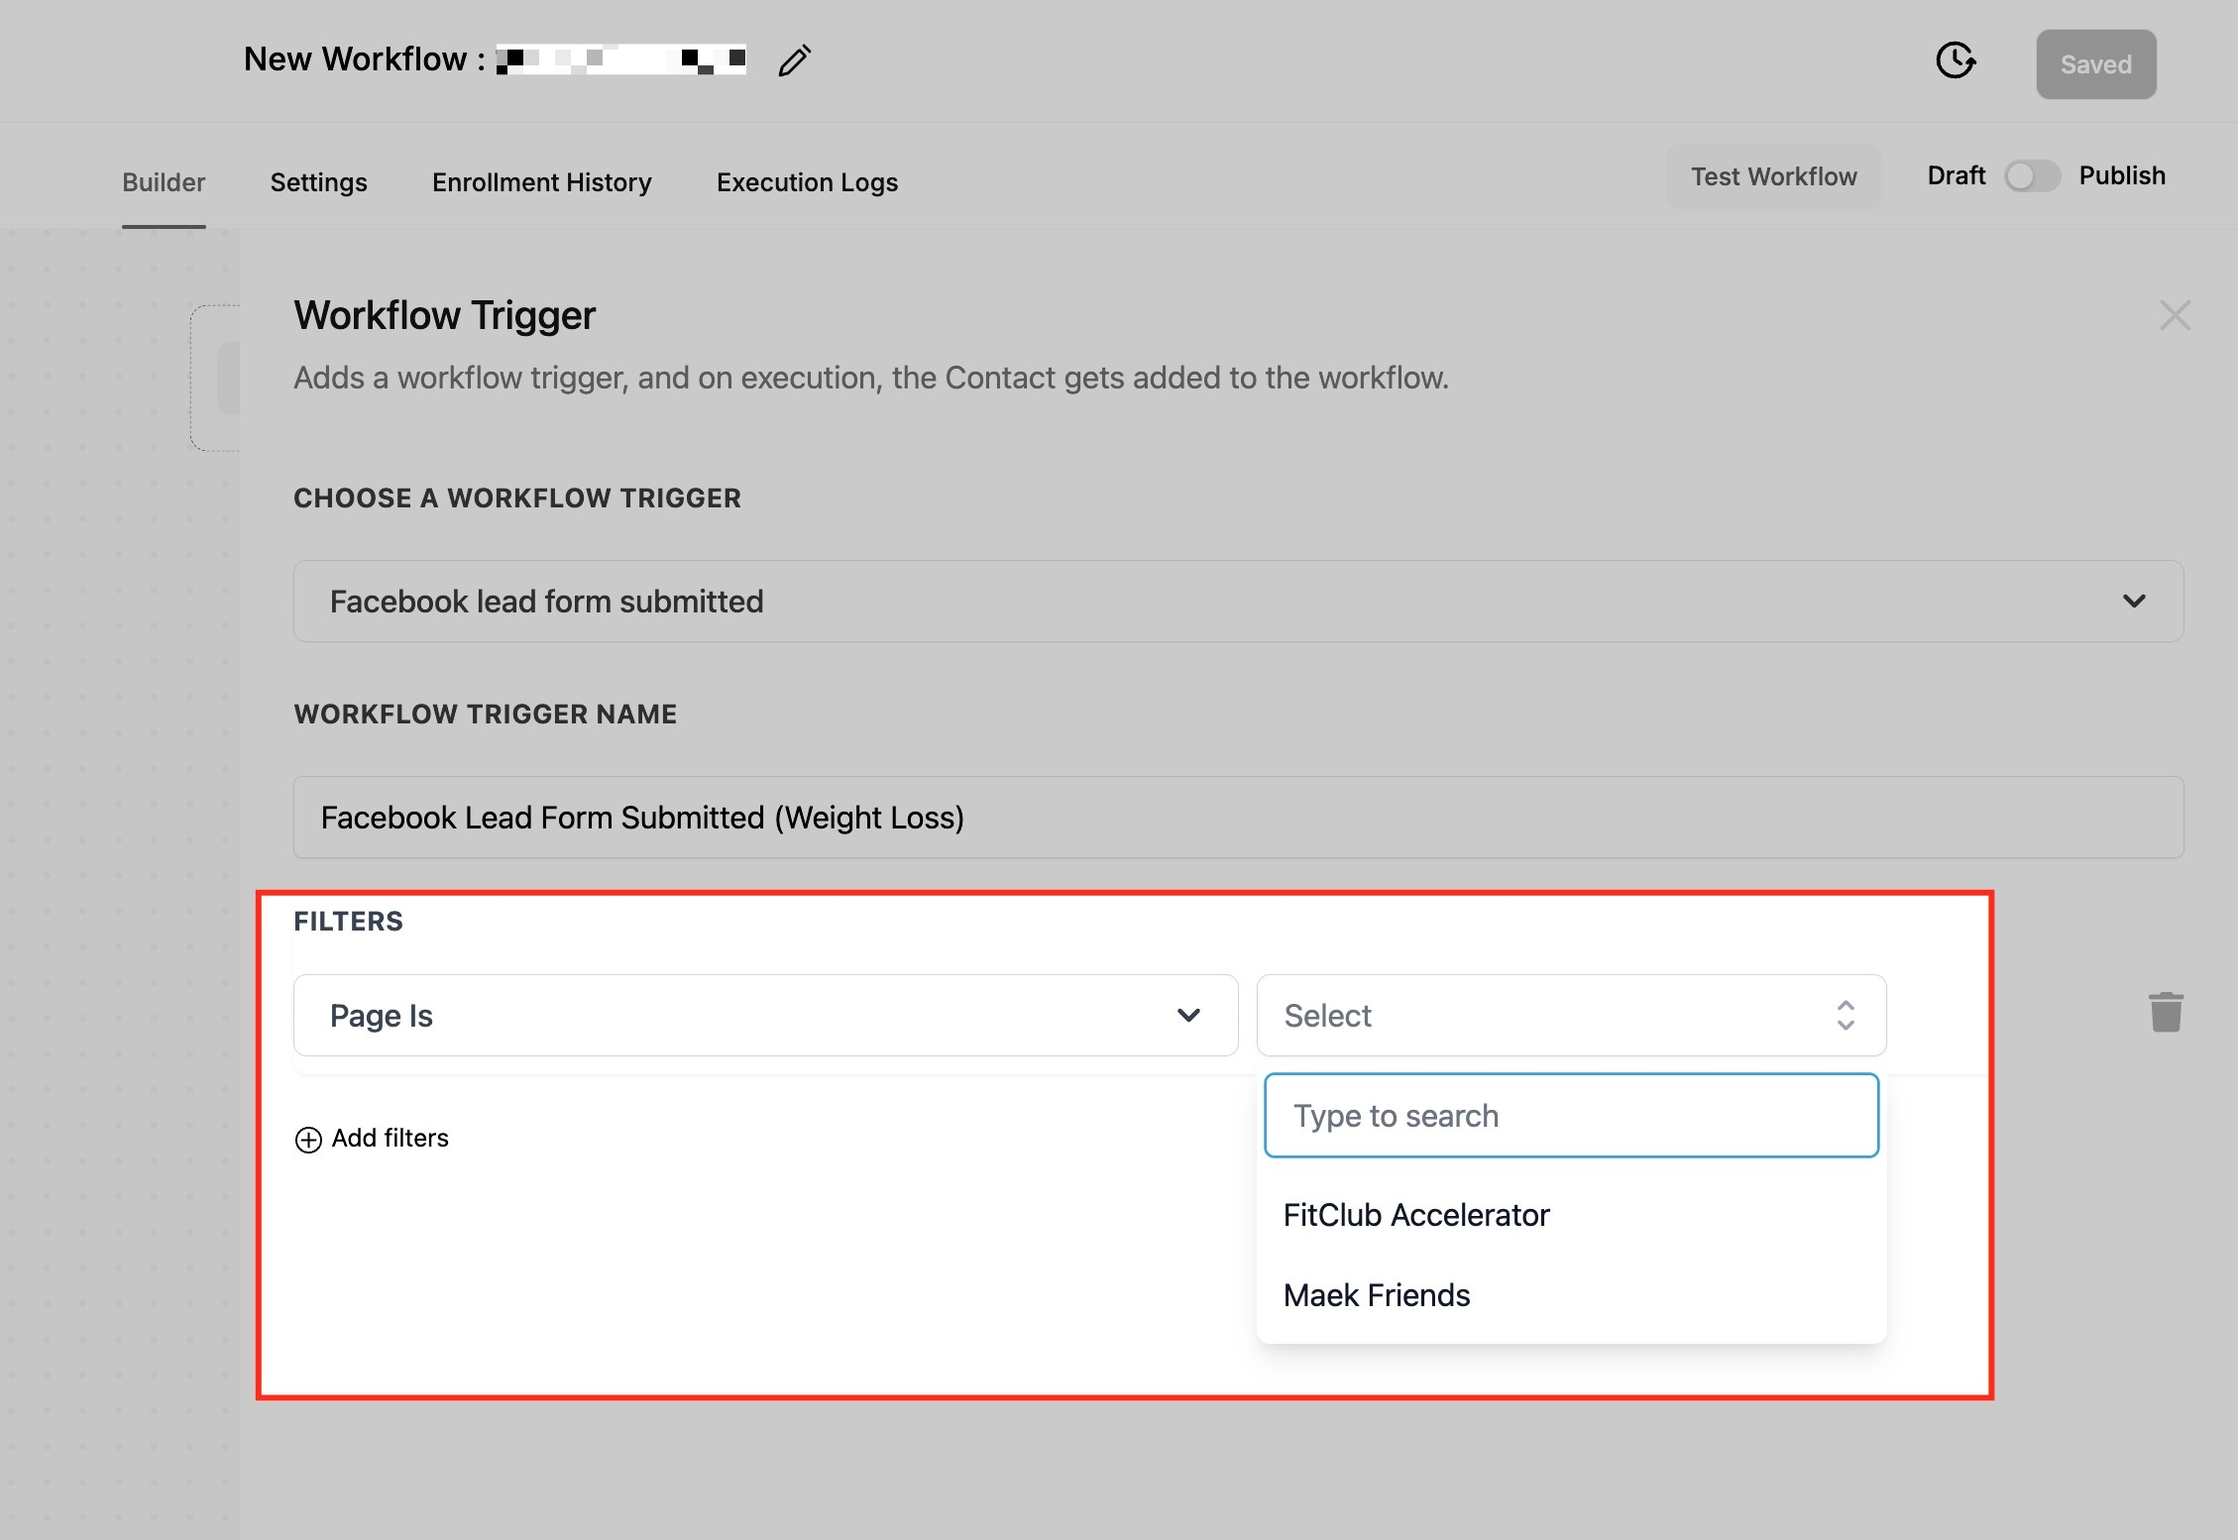Select the Maek Friends option
The height and width of the screenshot is (1540, 2238).
pos(1376,1295)
